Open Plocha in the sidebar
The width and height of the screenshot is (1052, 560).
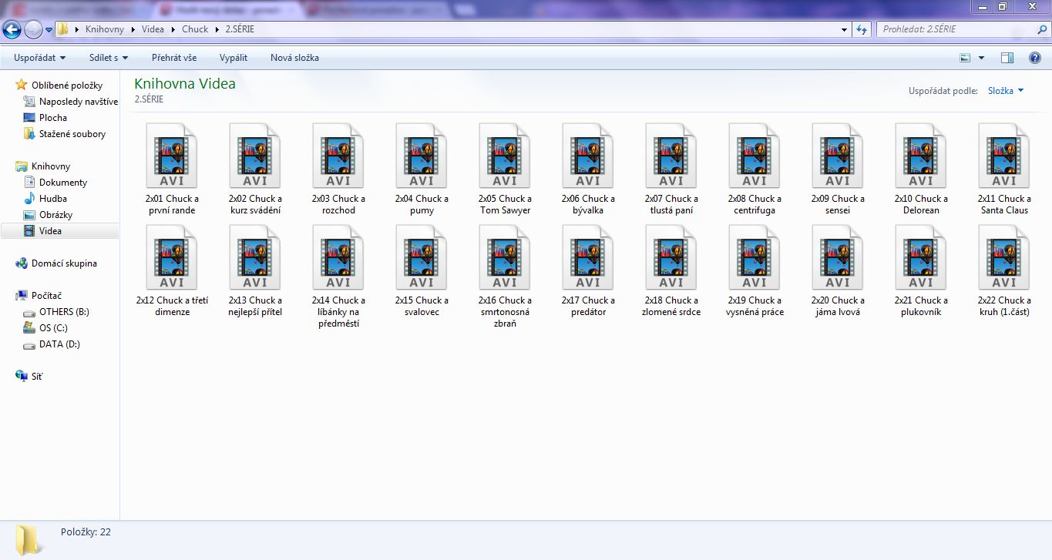(45, 118)
